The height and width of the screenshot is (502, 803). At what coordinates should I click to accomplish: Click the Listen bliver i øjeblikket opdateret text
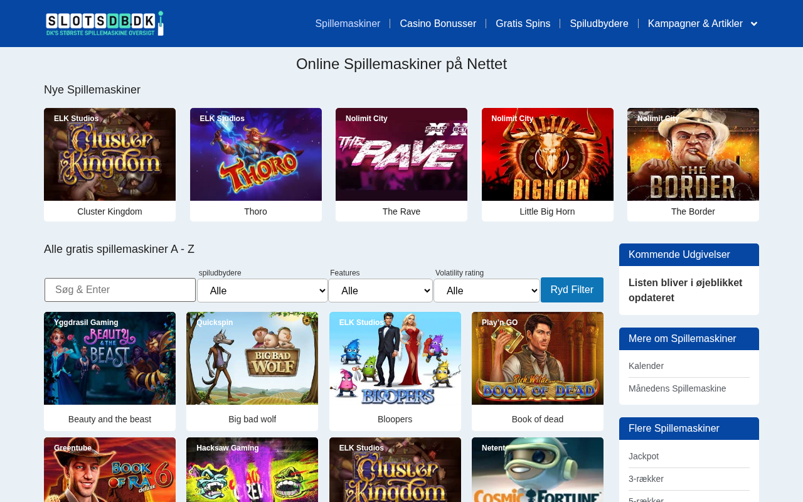(686, 290)
